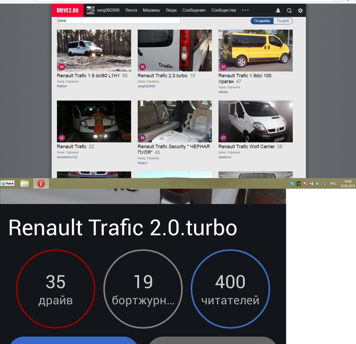Click the DRIVE2.RU logo
356x344 pixels.
67,10
